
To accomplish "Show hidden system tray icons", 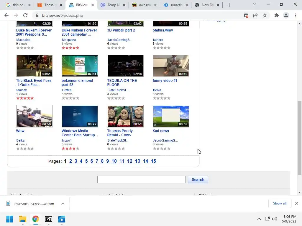I will pos(259,219).
